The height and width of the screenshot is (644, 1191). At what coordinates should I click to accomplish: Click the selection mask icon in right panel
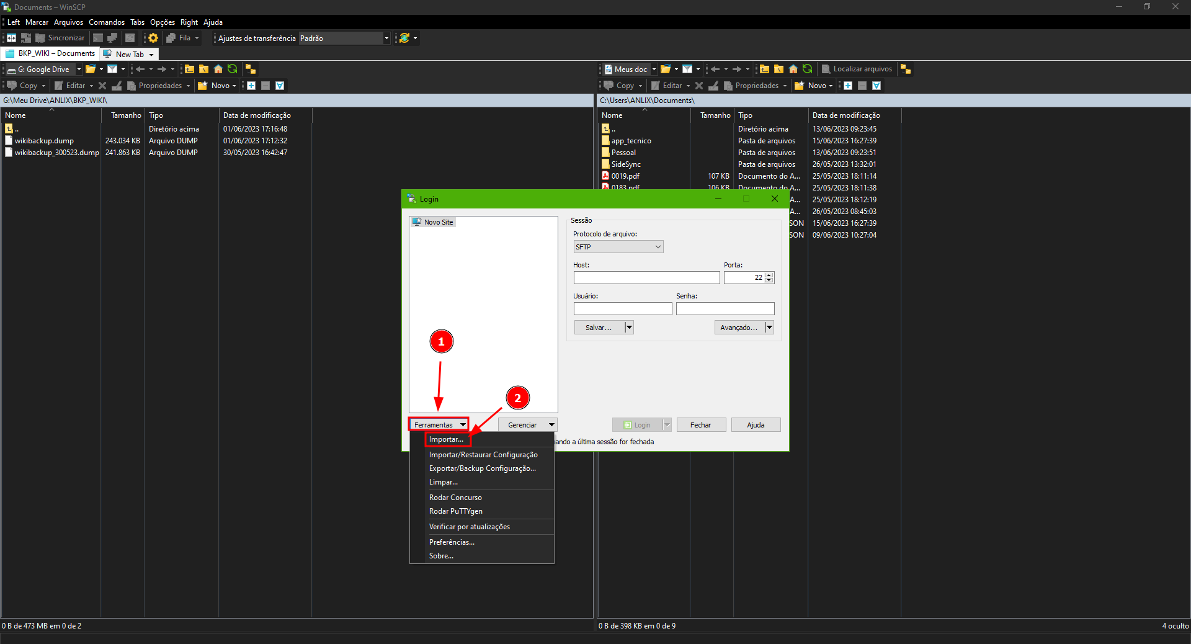tap(877, 86)
